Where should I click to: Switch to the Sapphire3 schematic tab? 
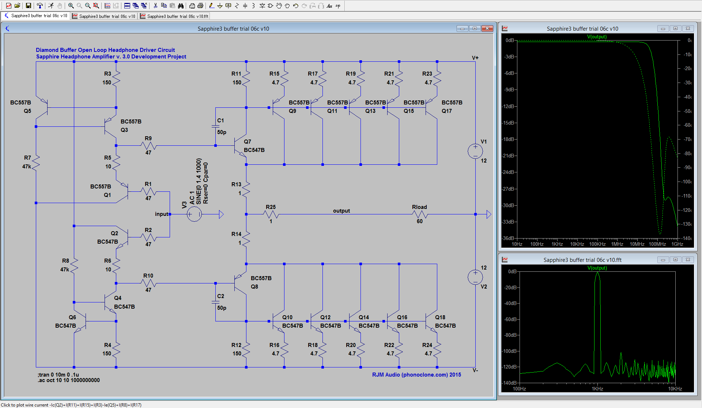click(35, 16)
